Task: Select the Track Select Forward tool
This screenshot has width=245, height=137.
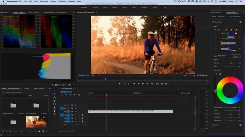Action: click(x=54, y=94)
